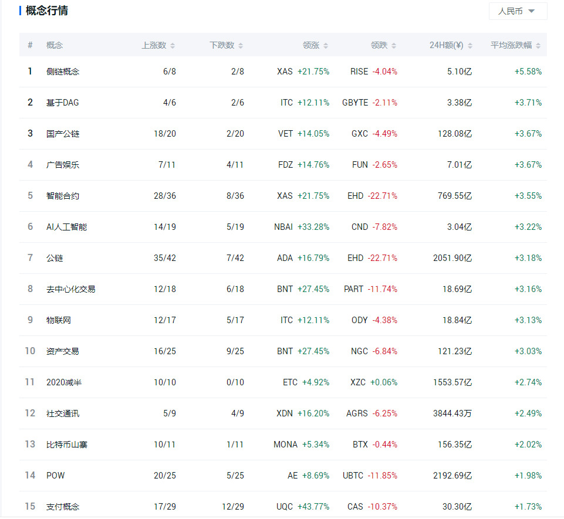Click MONA +5.34% leading gainer
564x519 pixels.
pos(302,445)
